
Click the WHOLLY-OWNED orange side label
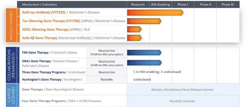11,25
